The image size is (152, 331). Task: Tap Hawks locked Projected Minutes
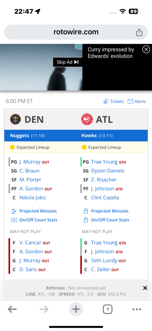coord(106,211)
